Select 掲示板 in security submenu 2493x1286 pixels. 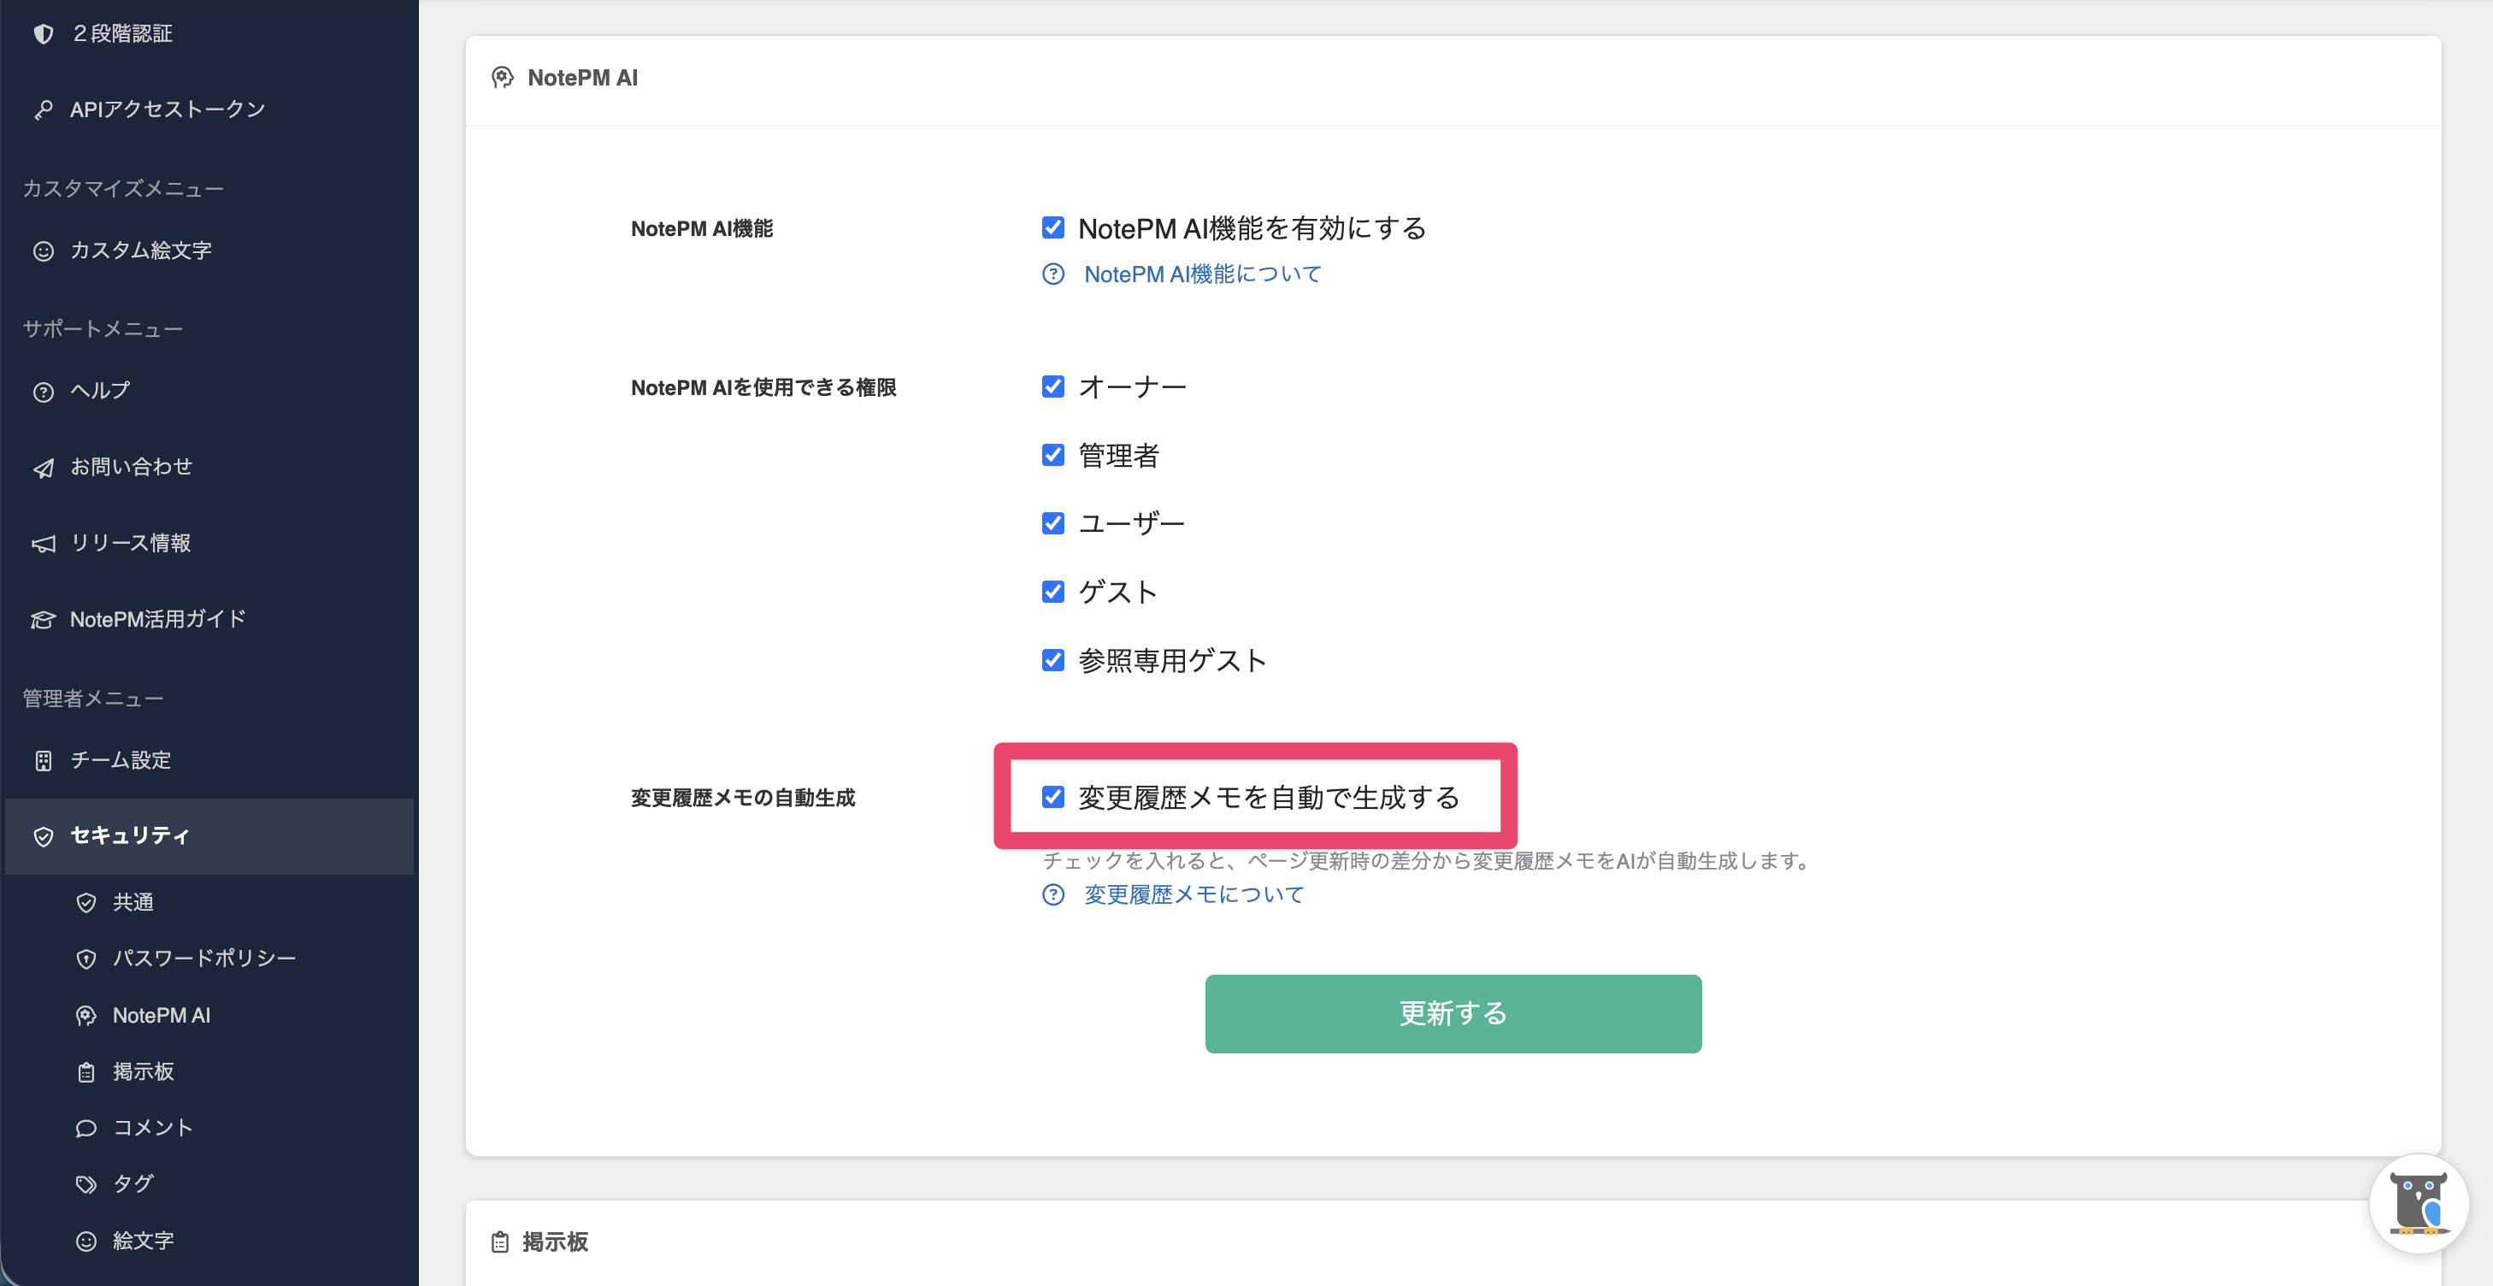coord(144,1071)
